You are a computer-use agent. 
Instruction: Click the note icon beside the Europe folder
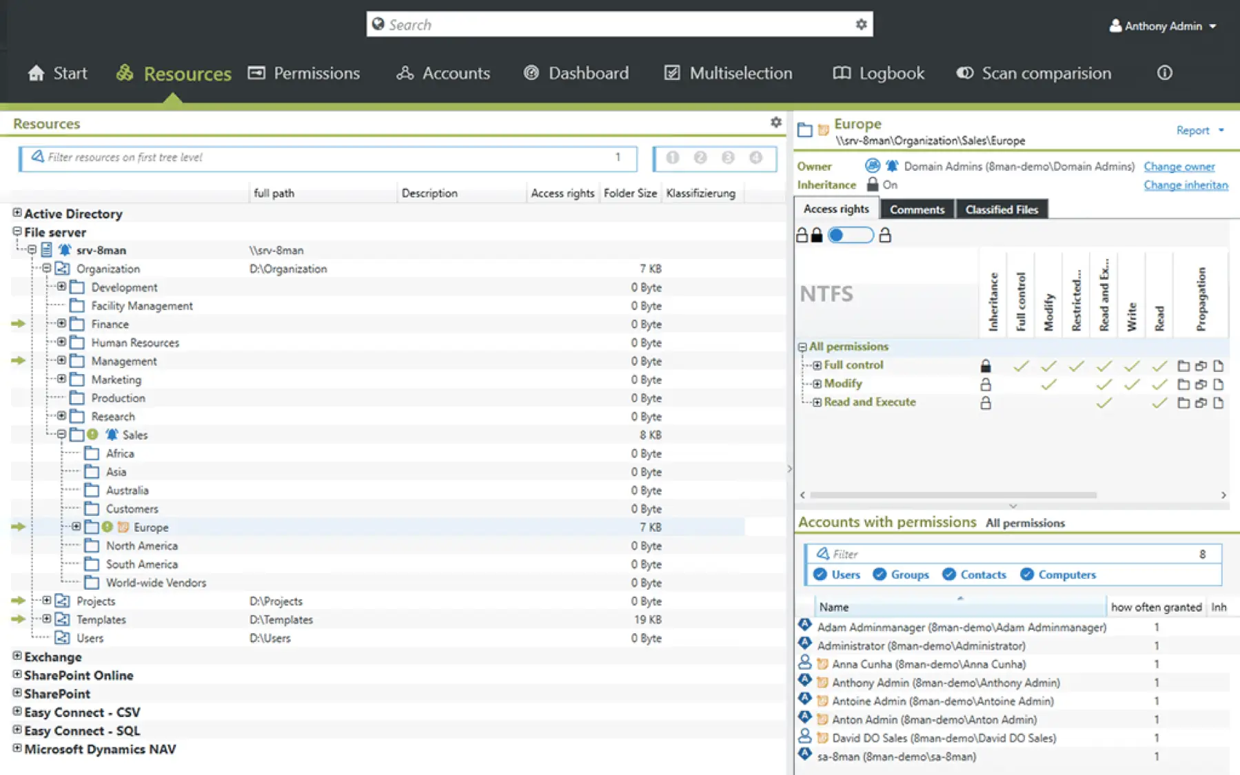pos(123,527)
